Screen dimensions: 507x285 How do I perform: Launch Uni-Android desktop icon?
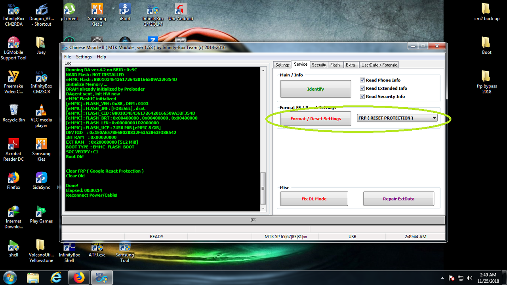tap(181, 12)
